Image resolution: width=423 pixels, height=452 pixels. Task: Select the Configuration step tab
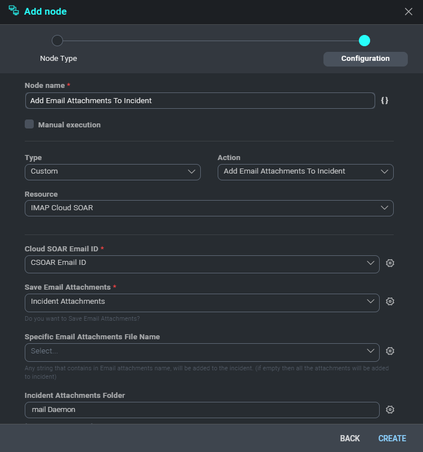point(365,59)
